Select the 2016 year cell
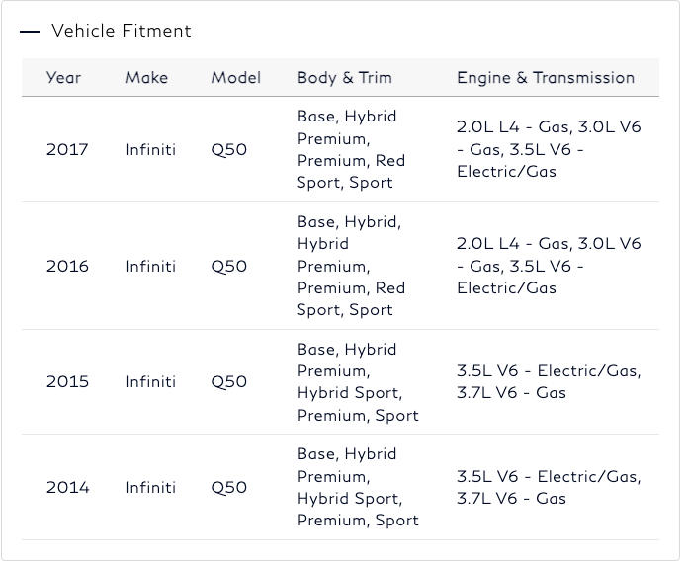Image resolution: width=686 pixels, height=564 pixels. tap(67, 267)
